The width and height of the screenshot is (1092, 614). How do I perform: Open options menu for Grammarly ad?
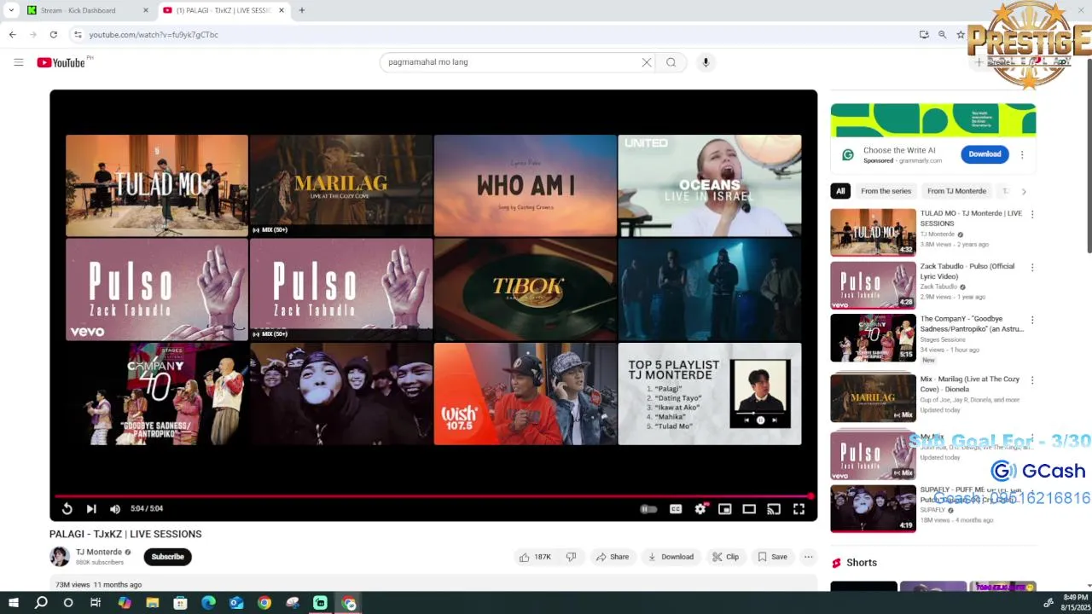point(1022,154)
